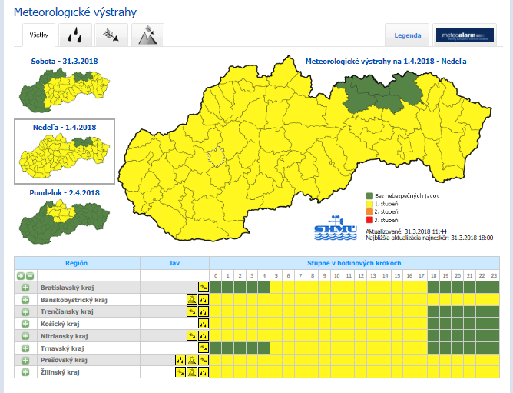Click the green 'Bez nebezpečných javov' legend swatch
513x393 pixels.
[368, 195]
